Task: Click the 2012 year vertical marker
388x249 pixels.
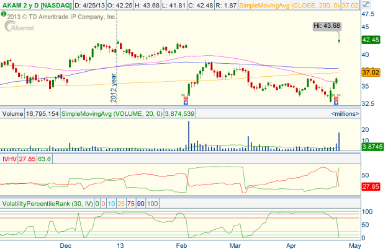Action: [x=114, y=87]
